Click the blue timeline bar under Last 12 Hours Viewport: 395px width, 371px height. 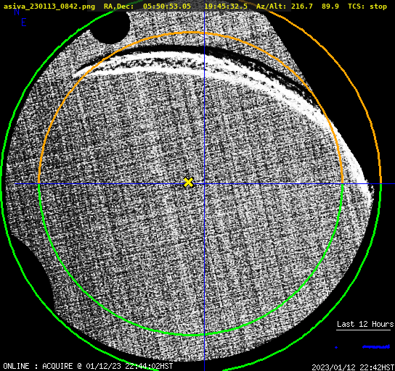coord(376,347)
